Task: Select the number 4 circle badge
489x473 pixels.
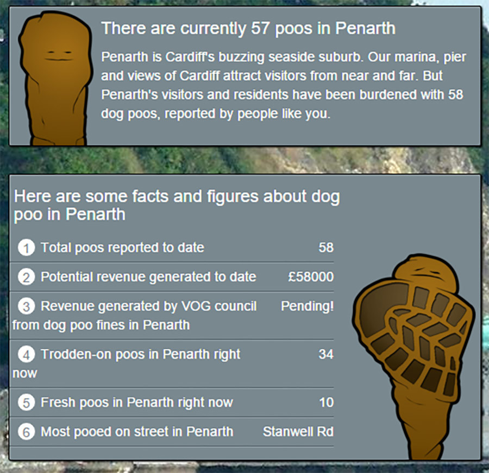Action: coord(26,355)
